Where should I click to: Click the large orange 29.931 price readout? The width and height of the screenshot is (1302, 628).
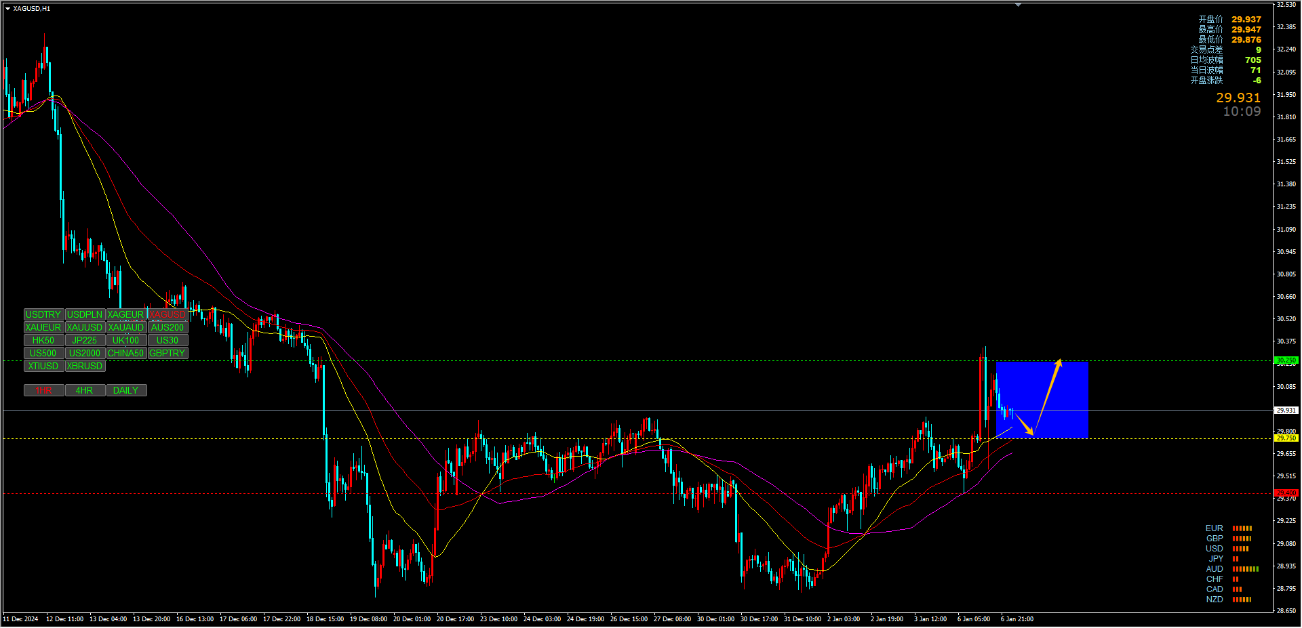click(1238, 98)
